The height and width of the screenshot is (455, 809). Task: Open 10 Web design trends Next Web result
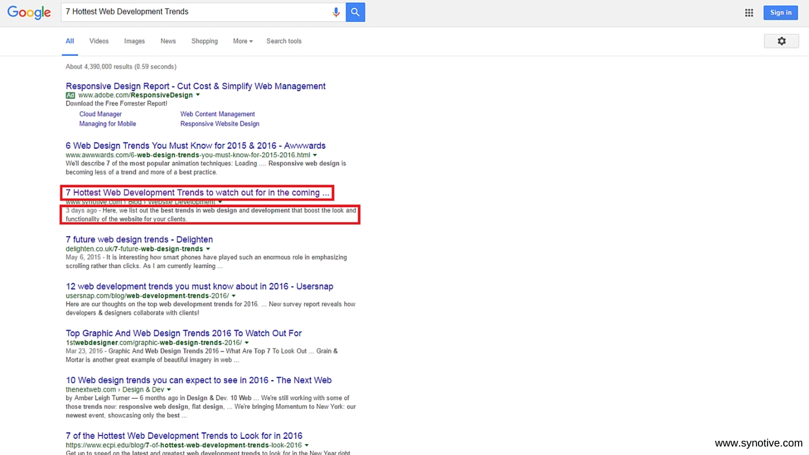point(199,380)
